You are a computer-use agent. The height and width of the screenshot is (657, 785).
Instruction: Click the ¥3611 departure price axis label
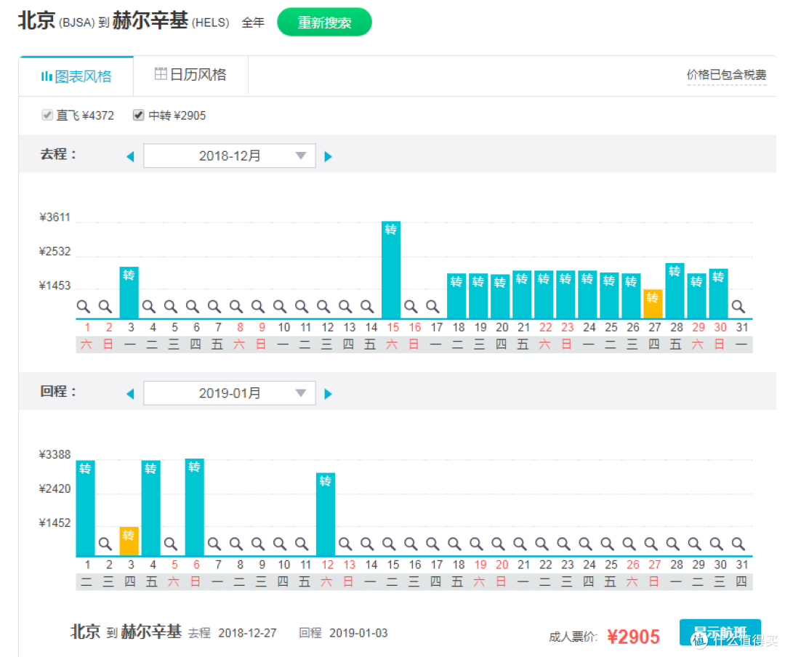(55, 217)
